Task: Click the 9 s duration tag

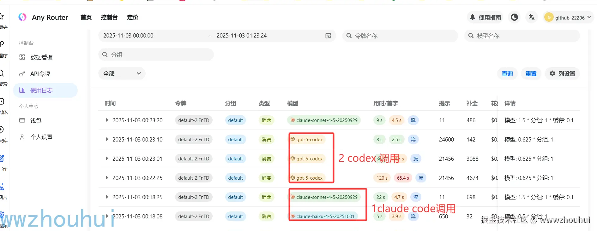Action: pos(379,120)
